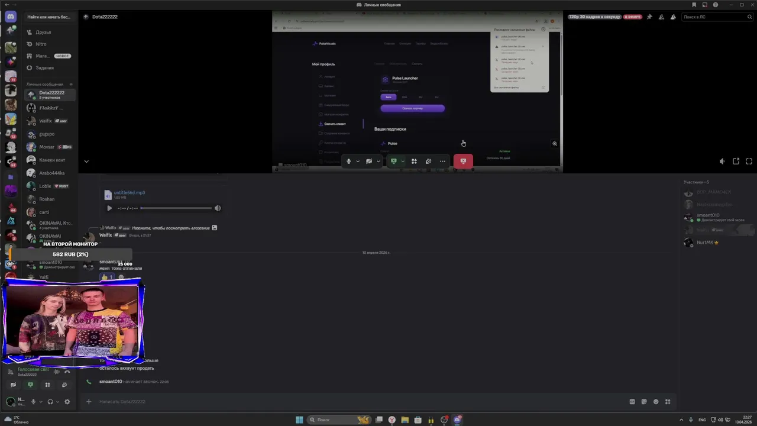Open the apps launcher icon by message input

click(x=668, y=402)
